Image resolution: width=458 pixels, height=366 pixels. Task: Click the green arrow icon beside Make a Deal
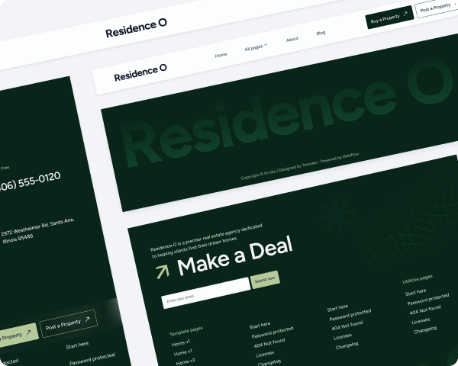click(163, 271)
